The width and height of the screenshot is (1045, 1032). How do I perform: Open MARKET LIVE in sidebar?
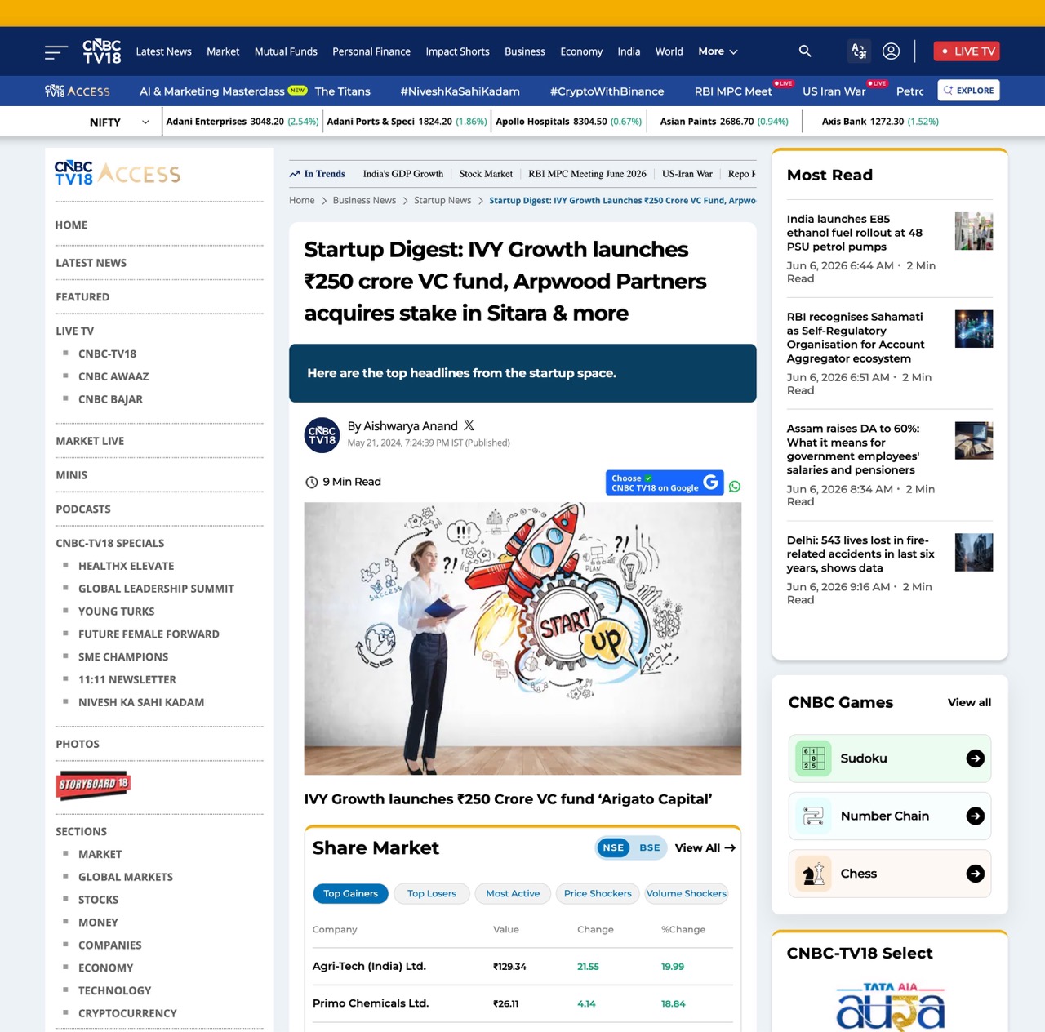click(x=90, y=441)
